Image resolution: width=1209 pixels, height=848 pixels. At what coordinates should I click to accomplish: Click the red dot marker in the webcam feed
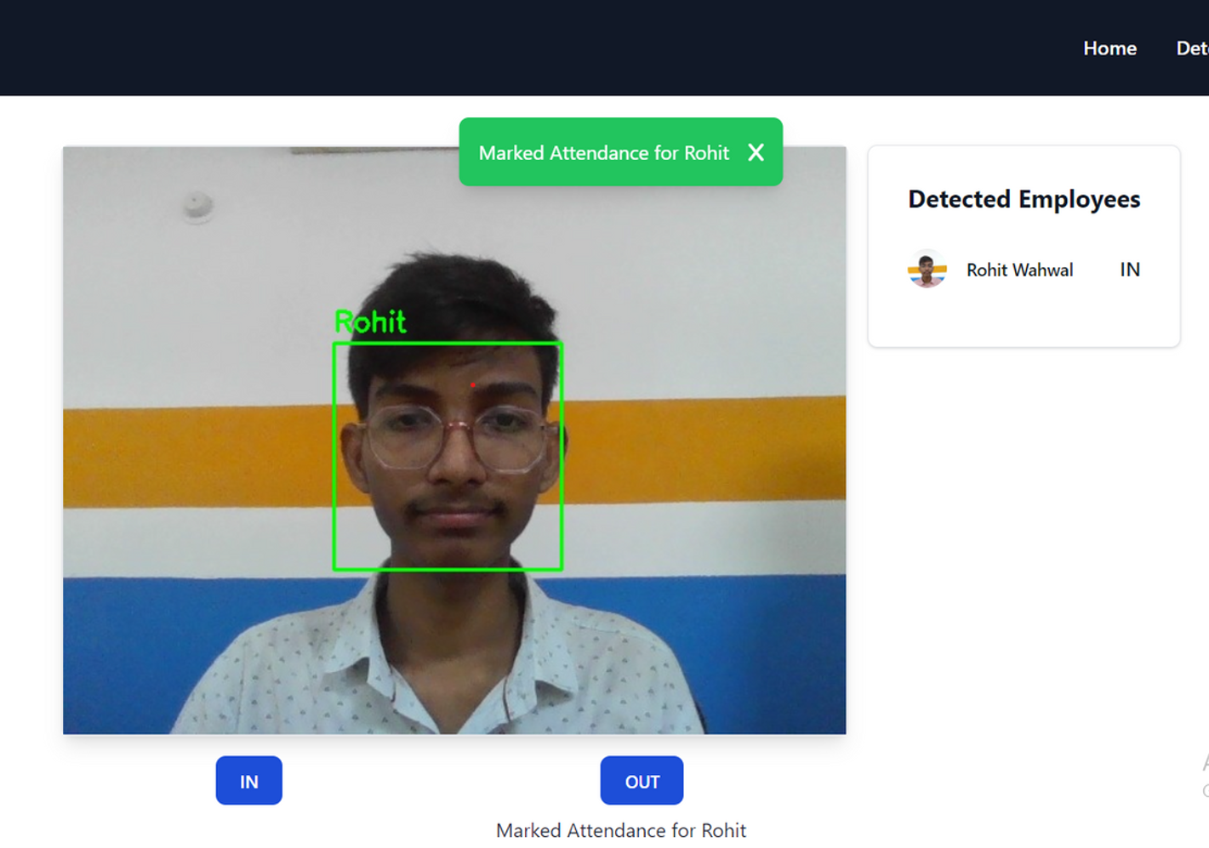click(x=473, y=385)
